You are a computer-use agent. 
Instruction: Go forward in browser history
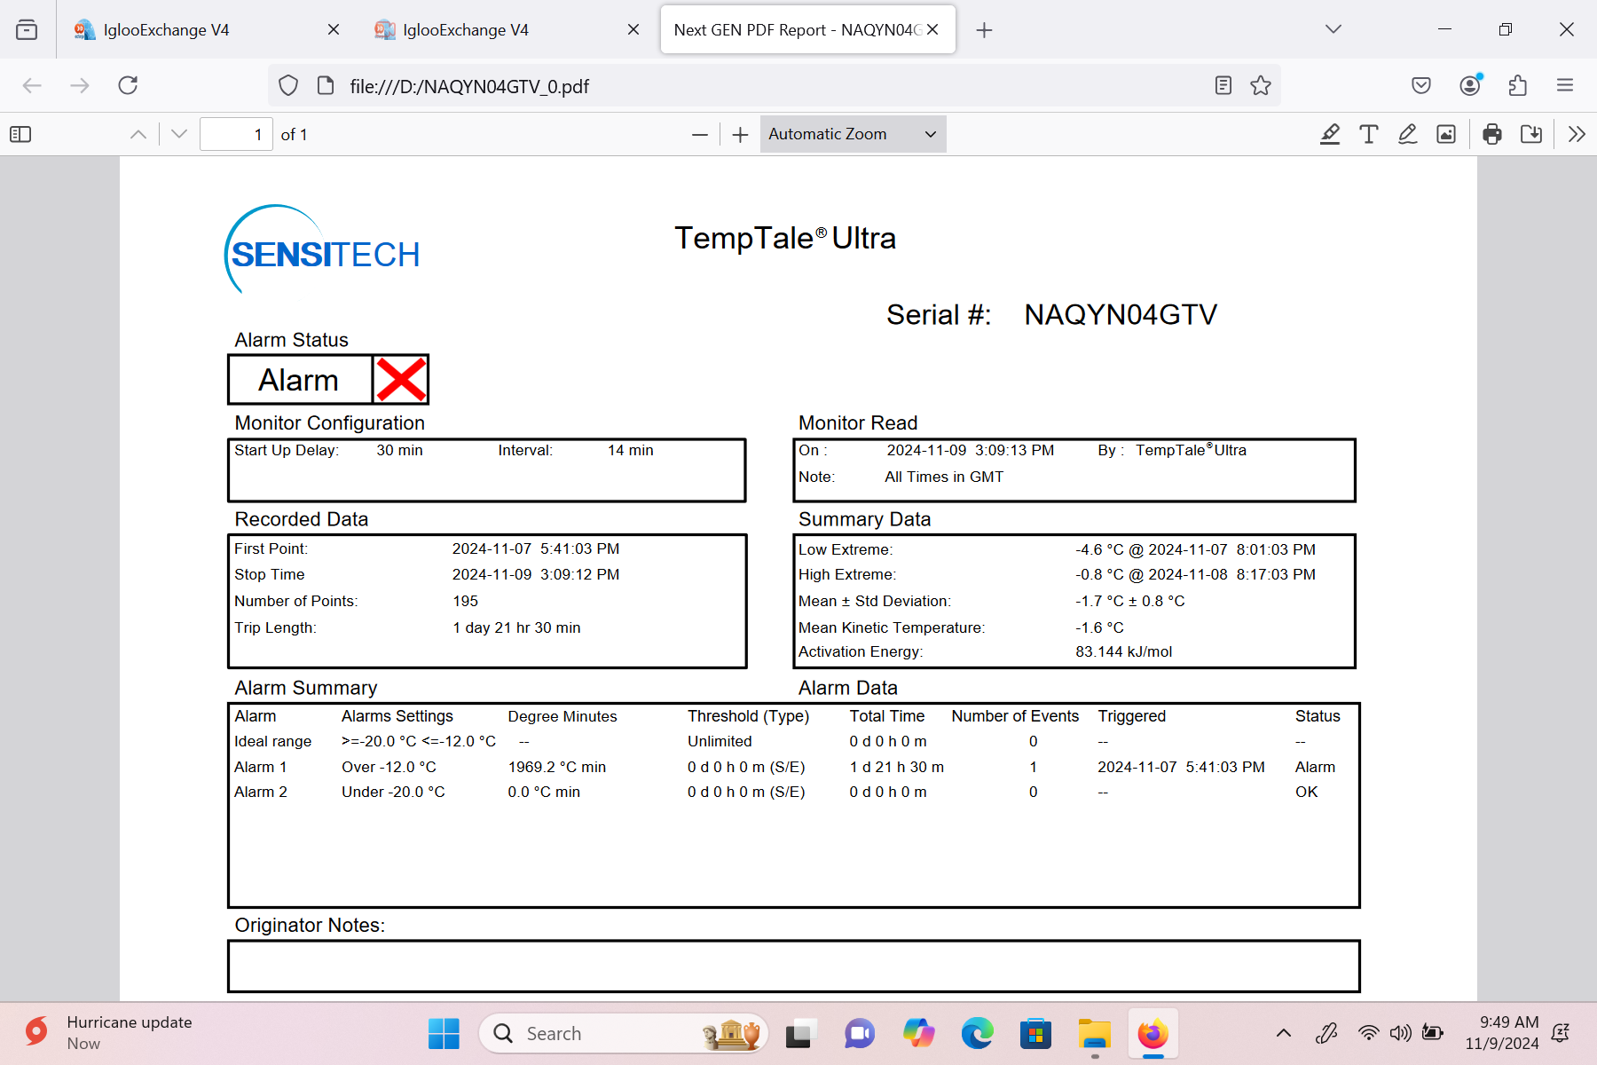pyautogui.click(x=80, y=85)
